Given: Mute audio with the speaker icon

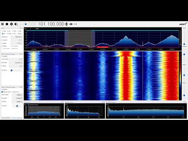Looking at the screenshot, I should (x=16, y=24).
